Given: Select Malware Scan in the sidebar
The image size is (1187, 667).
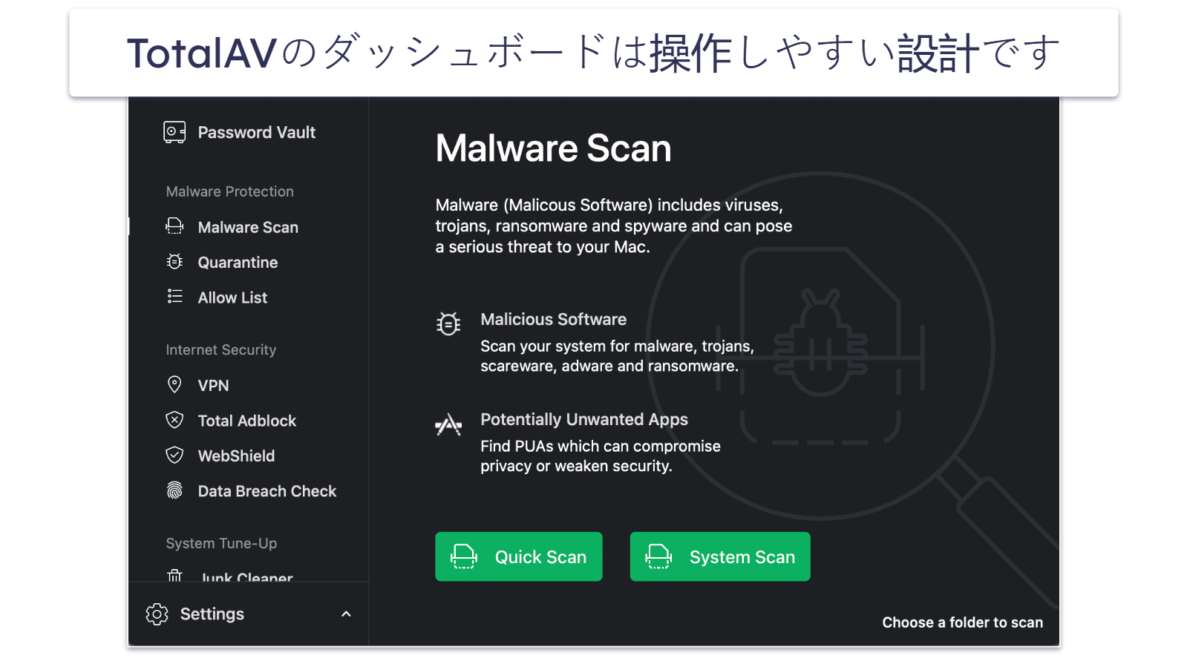Looking at the screenshot, I should point(248,227).
